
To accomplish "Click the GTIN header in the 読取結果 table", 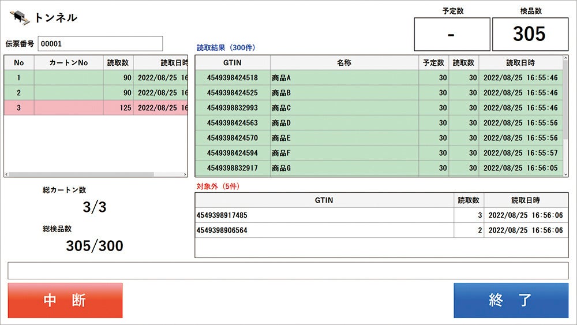I will (233, 62).
